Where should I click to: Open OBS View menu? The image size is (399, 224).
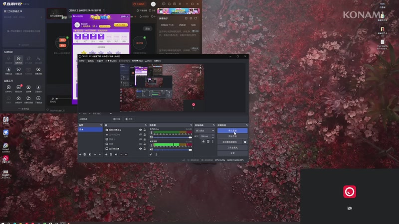[100, 61]
